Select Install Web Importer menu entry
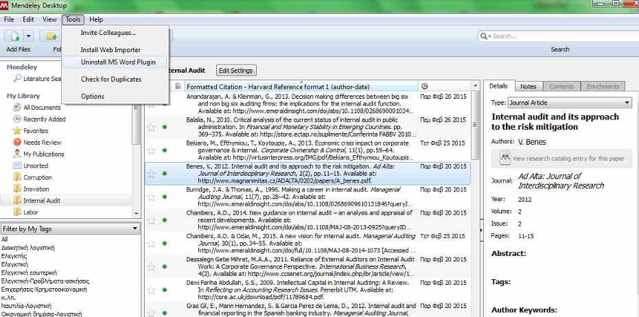Image resolution: width=639 pixels, height=317 pixels. point(111,49)
